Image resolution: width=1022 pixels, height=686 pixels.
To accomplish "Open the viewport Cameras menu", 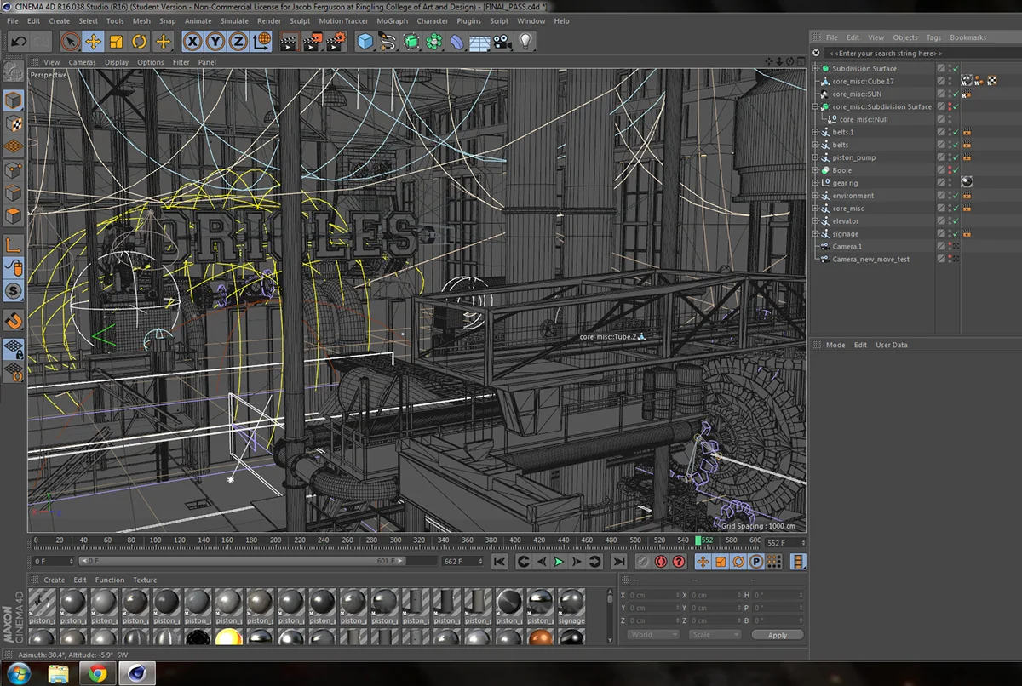I will 83,62.
